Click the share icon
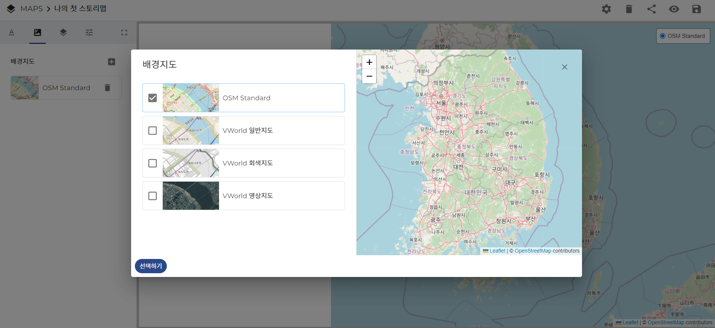This screenshot has height=328, width=715. pyautogui.click(x=651, y=9)
